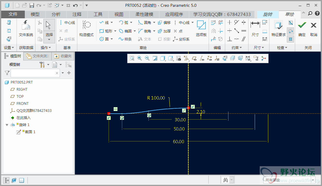Open the Arc (弧) dropdown arrow
This screenshot has width=322, height=186.
point(131,23)
